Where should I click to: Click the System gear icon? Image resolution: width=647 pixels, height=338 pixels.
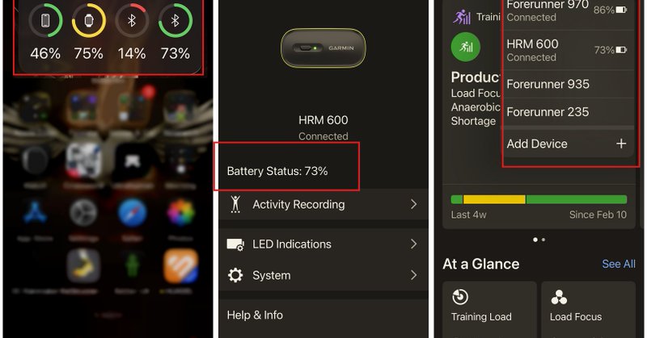[235, 275]
